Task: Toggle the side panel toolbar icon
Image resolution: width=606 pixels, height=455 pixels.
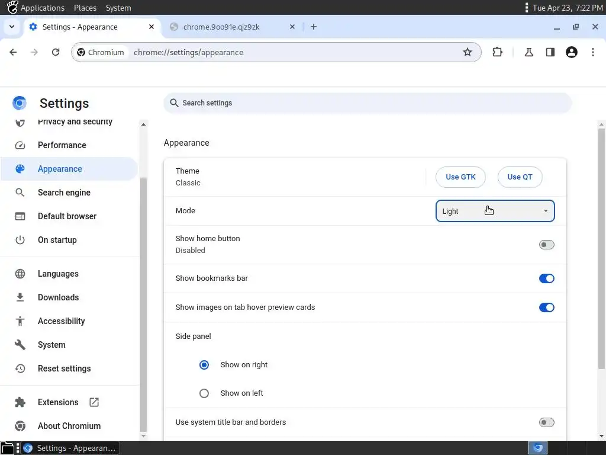Action: point(550,52)
